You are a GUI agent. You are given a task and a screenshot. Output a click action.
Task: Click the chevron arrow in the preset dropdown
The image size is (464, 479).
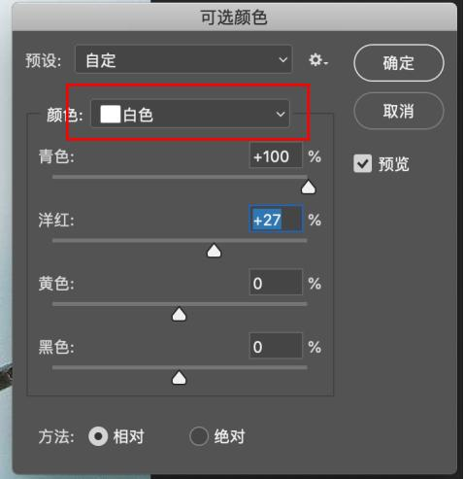tap(283, 60)
